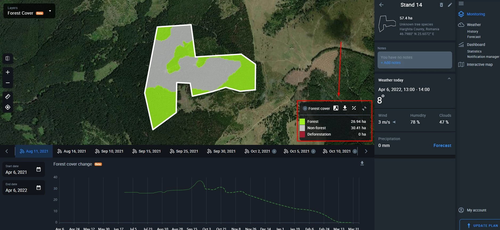Collapse the Weather today section

pyautogui.click(x=449, y=79)
